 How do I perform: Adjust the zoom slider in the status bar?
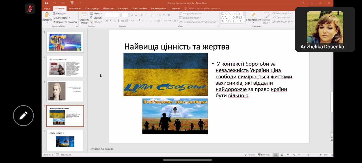308,155
